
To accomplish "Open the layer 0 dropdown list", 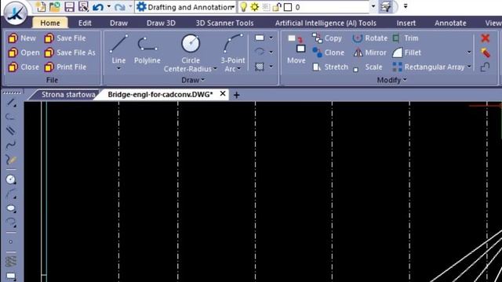I will click(x=373, y=7).
